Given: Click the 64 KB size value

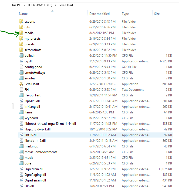Looking at the screenshot, I should 168,112.
